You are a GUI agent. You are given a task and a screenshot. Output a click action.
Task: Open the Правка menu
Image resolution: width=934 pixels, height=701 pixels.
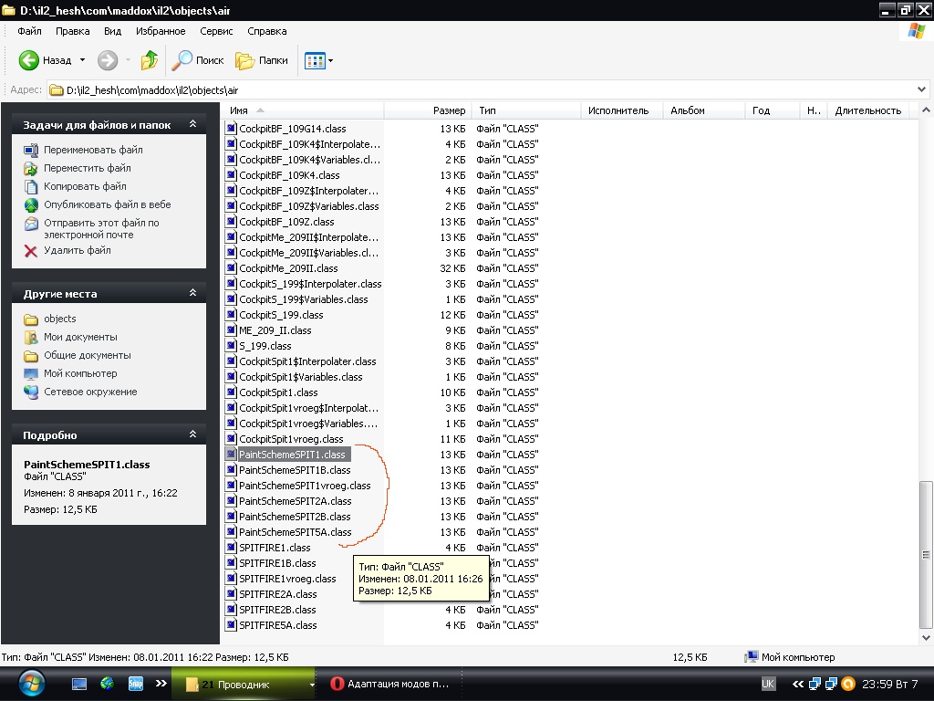[x=73, y=31]
